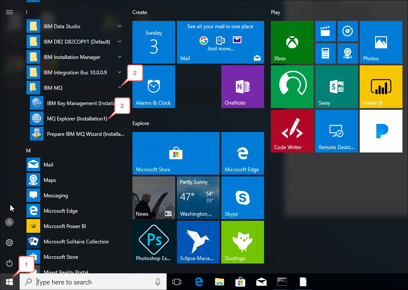Open Photoshop Express tile
Image resolution: width=408 pixels, height=290 pixels.
[x=153, y=242]
